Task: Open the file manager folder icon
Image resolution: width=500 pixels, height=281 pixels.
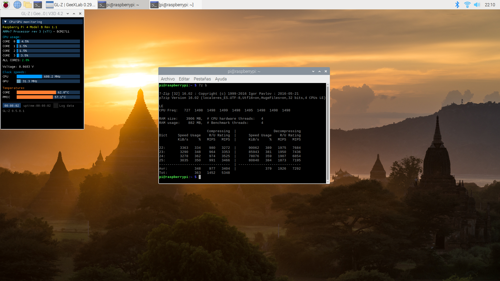Action: [27, 5]
